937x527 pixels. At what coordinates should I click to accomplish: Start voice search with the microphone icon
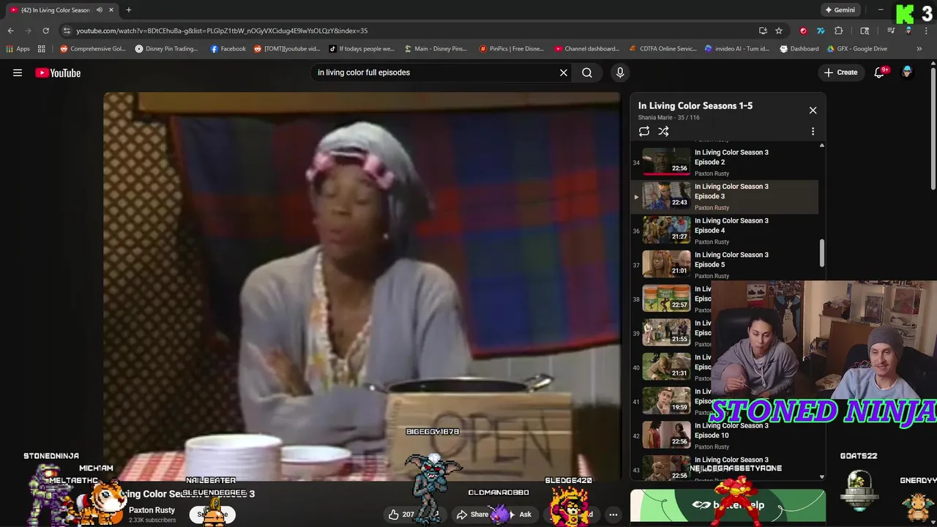[x=620, y=72]
